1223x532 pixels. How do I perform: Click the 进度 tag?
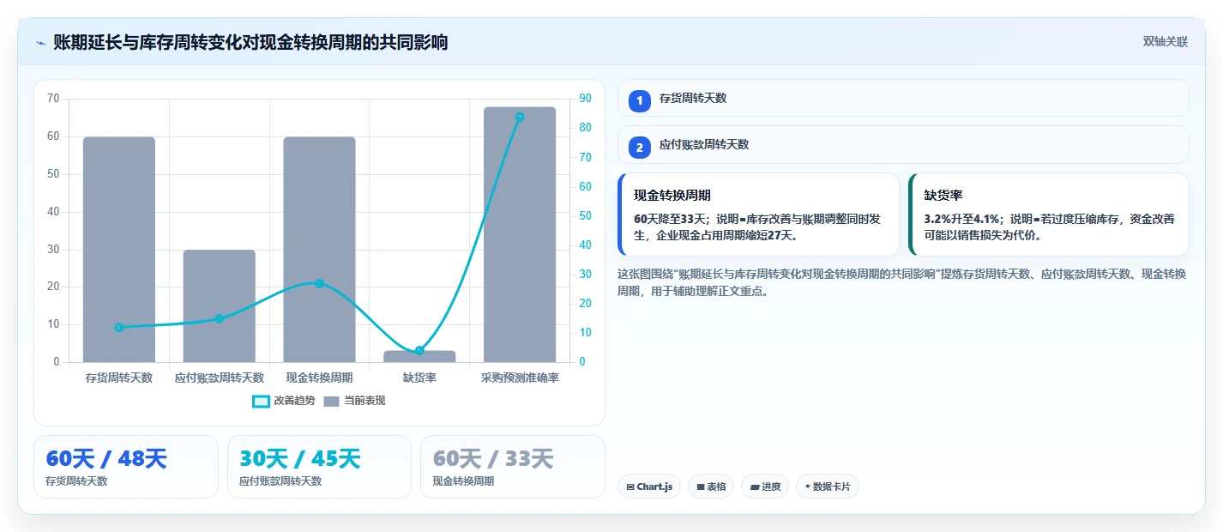pos(765,487)
